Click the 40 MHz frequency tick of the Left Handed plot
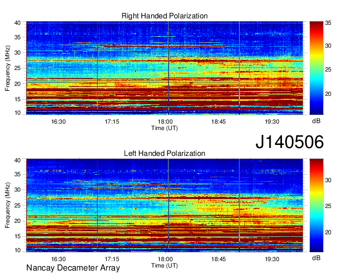Screen dimensions: 337x274 tap(17, 160)
